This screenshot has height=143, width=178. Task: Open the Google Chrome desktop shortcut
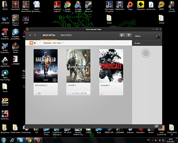[68, 7]
